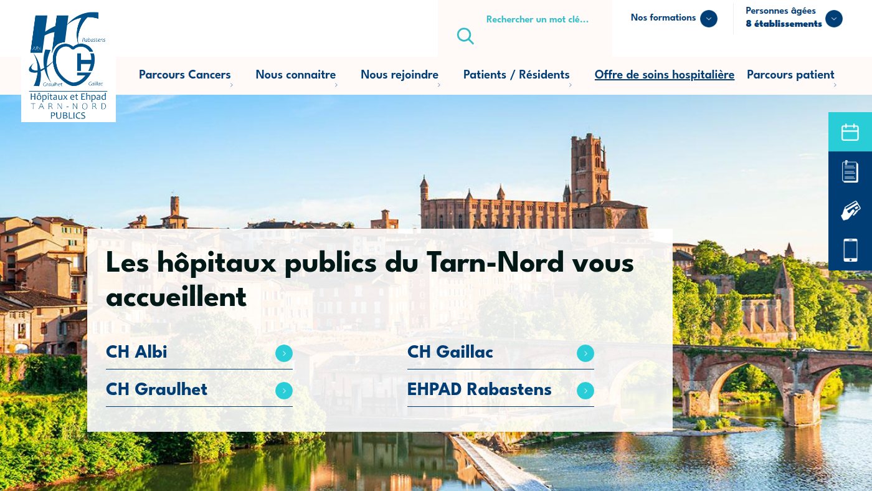
Task: Go to the CH Gaillac link
Action: coord(450,352)
